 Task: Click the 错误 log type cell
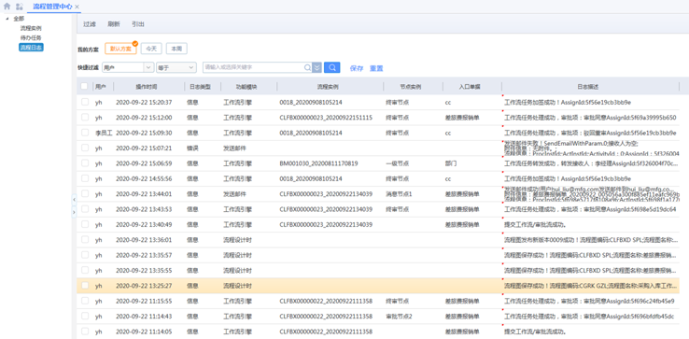pos(192,148)
